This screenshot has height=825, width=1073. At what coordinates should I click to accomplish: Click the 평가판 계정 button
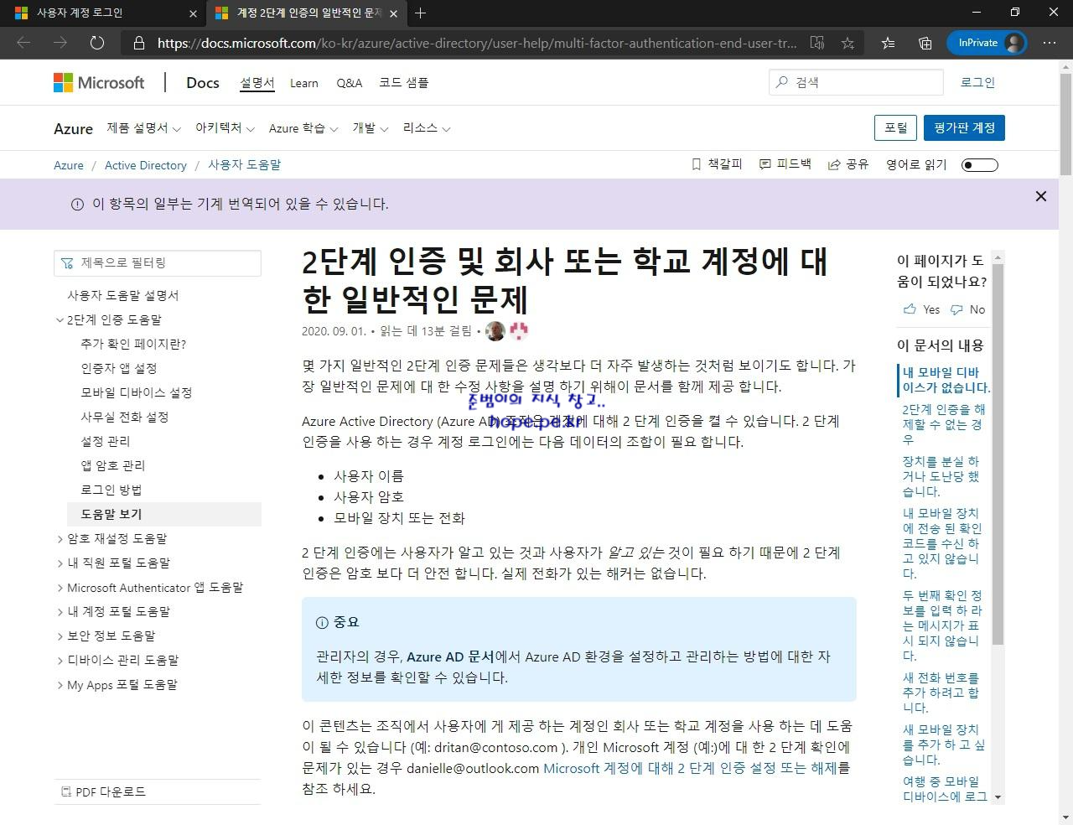(x=964, y=127)
